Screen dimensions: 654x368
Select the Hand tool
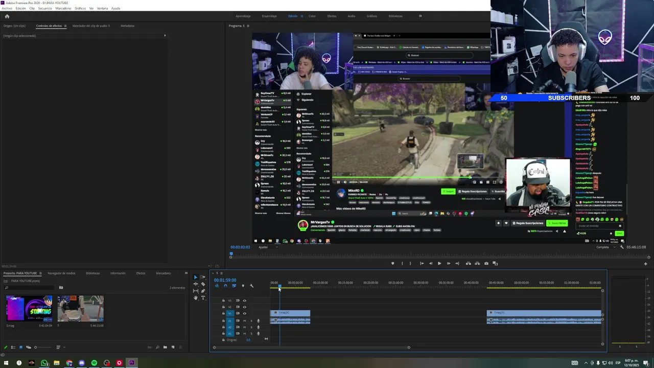(x=195, y=297)
